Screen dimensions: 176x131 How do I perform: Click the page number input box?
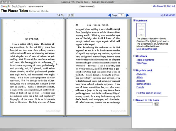tap(121, 15)
